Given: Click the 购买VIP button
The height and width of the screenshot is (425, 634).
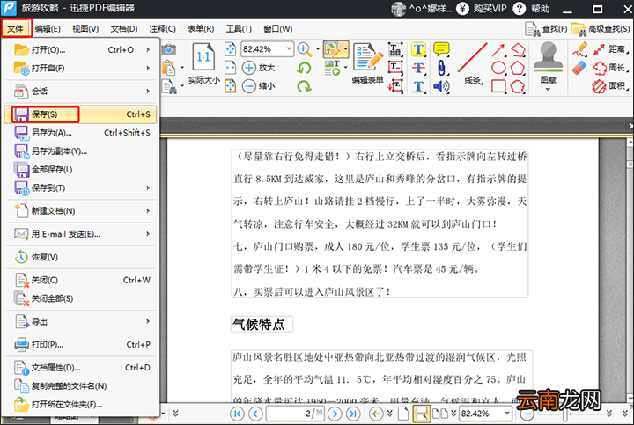Looking at the screenshot, I should coord(482,9).
